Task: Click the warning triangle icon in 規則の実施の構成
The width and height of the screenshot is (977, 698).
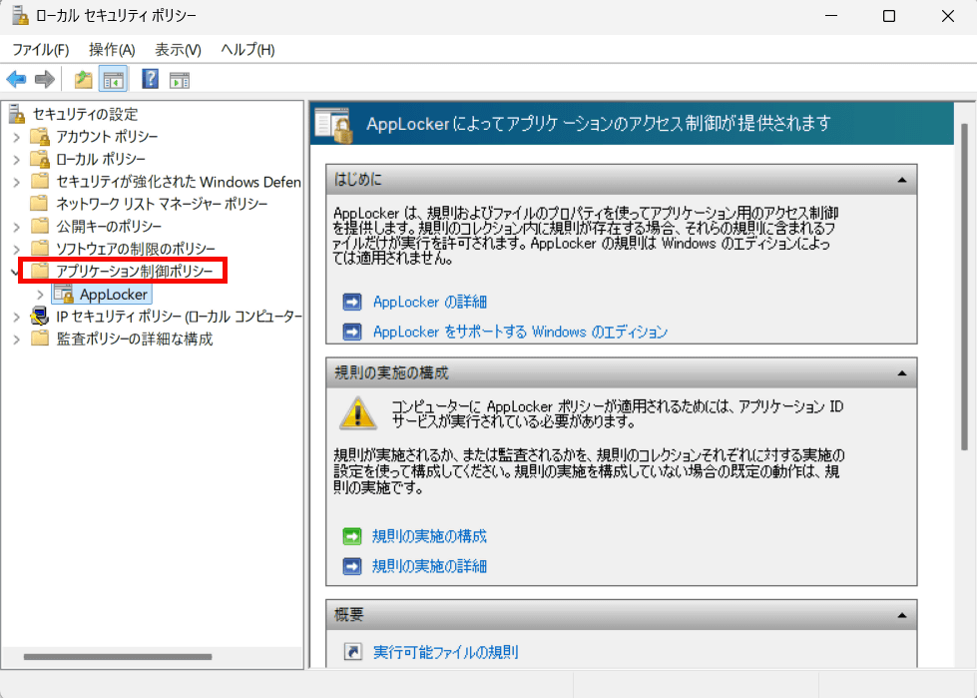Action: coord(354,412)
